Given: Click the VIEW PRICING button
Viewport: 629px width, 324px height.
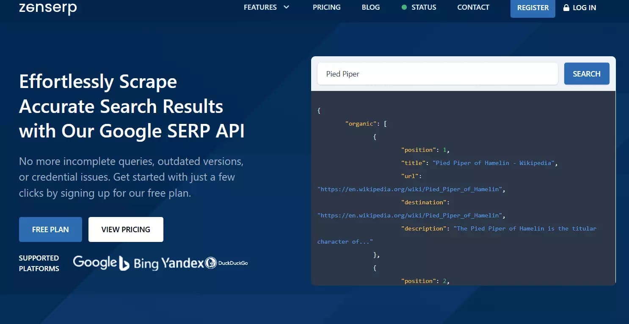Looking at the screenshot, I should 125,229.
